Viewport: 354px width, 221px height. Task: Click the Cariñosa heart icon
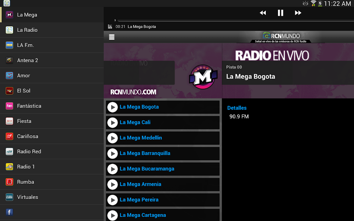pos(9,136)
